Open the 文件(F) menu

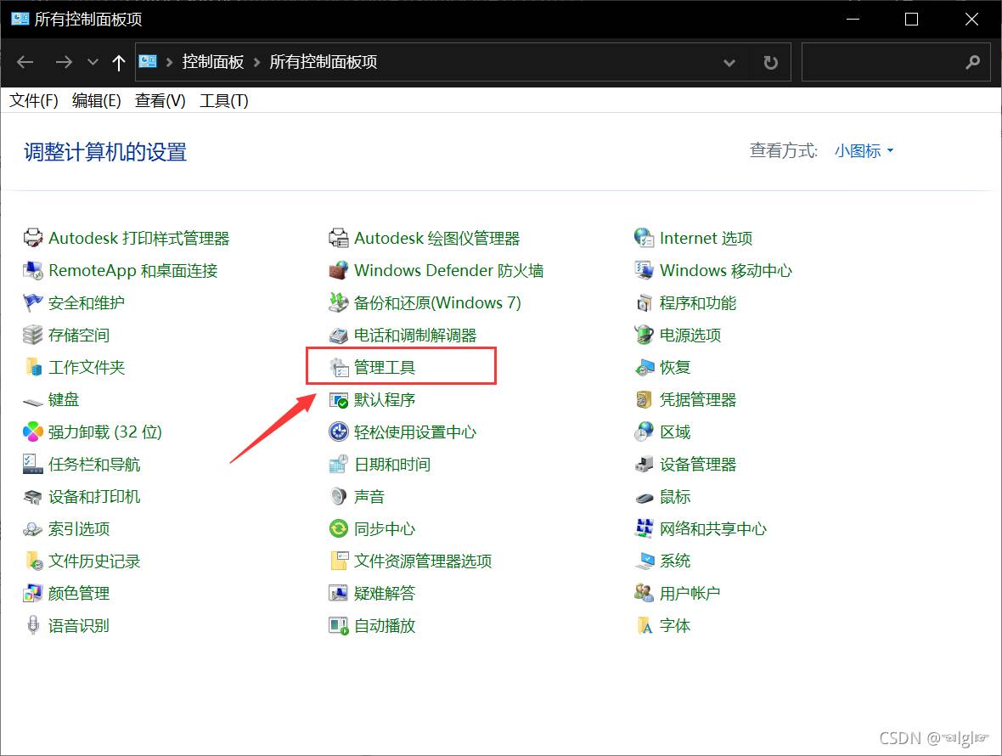34,101
